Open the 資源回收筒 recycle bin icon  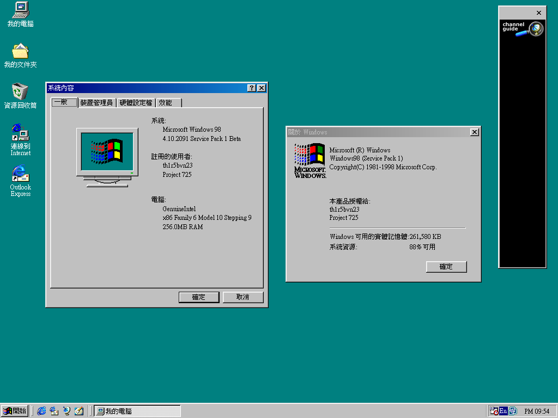point(20,96)
